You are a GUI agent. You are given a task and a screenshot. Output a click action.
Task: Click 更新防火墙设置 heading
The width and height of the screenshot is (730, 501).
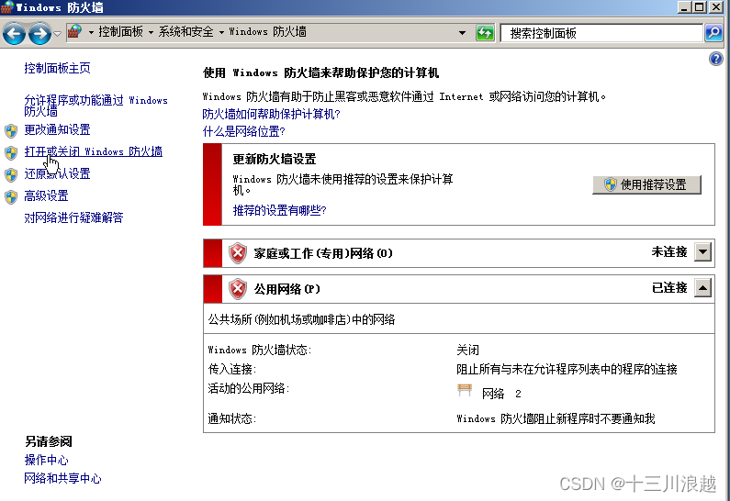point(275,159)
